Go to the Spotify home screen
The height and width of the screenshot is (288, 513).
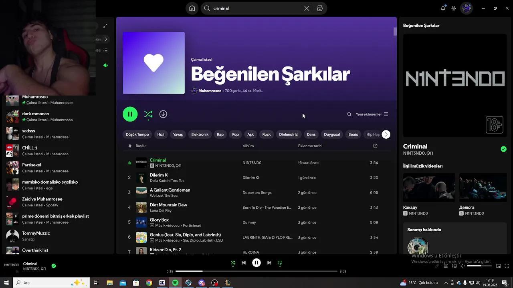pos(192,8)
